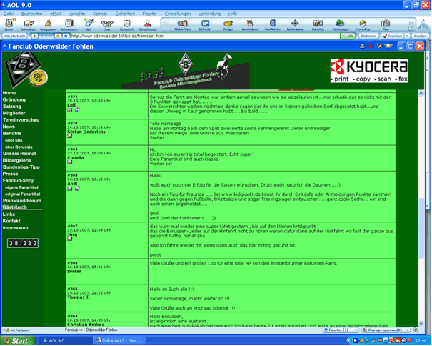Click the Websuche button
Viewport: 432px width, 346px height.
pos(368,35)
